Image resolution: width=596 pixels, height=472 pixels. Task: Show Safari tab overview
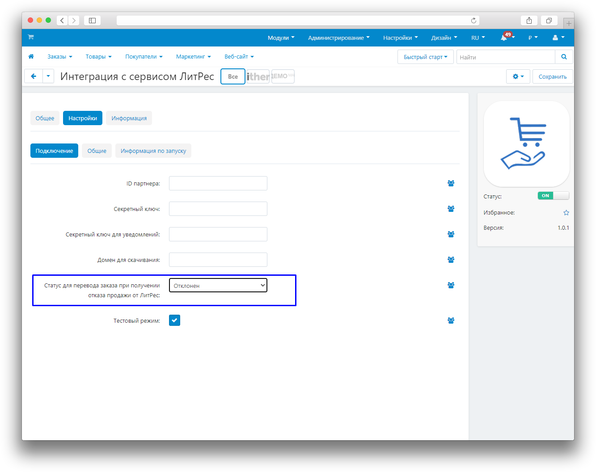click(549, 21)
